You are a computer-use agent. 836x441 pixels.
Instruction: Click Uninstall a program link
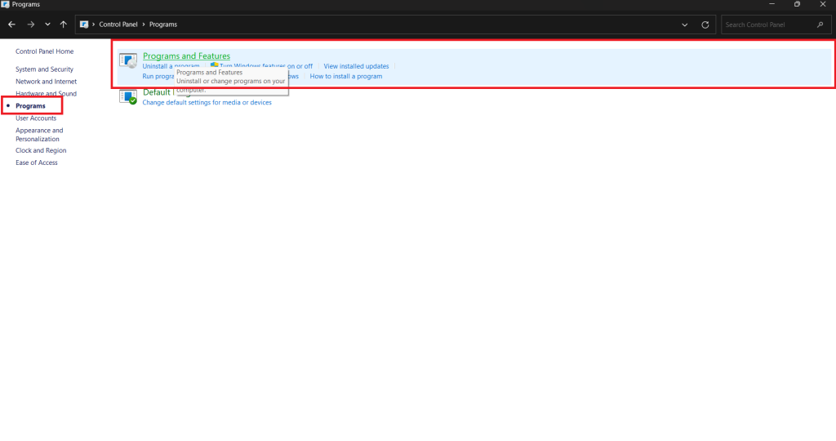171,66
